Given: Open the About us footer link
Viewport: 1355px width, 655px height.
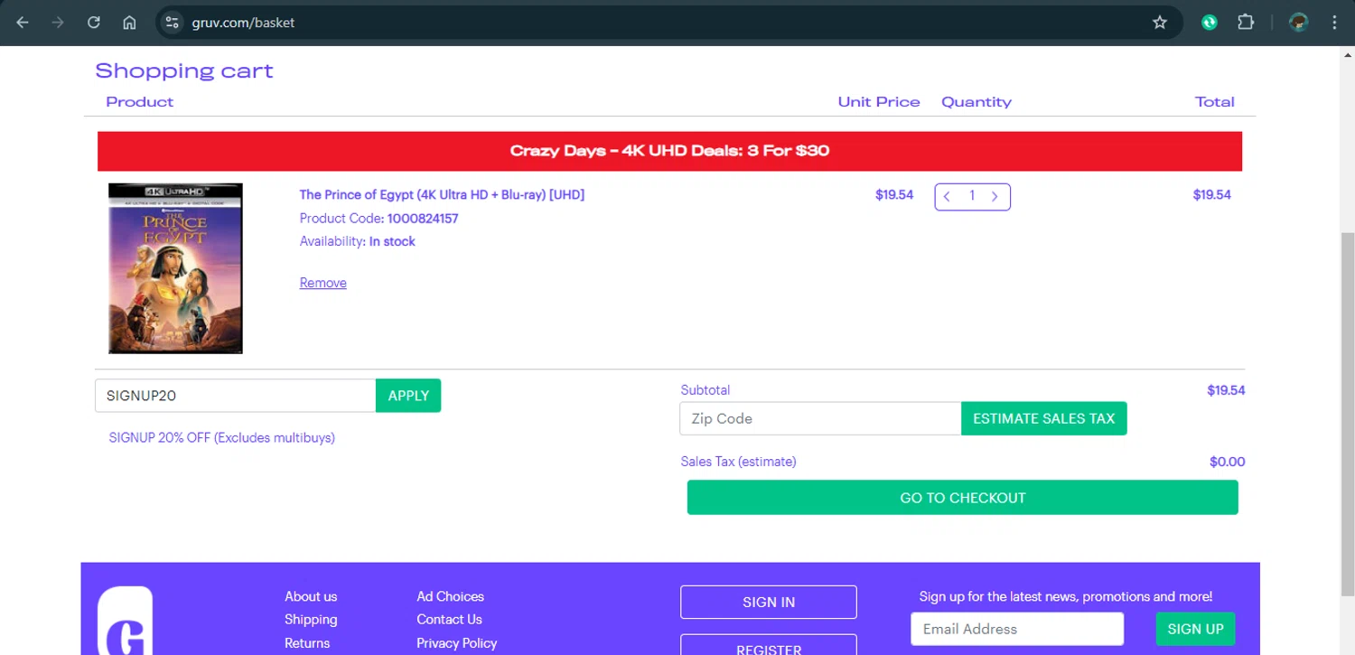Looking at the screenshot, I should [311, 596].
